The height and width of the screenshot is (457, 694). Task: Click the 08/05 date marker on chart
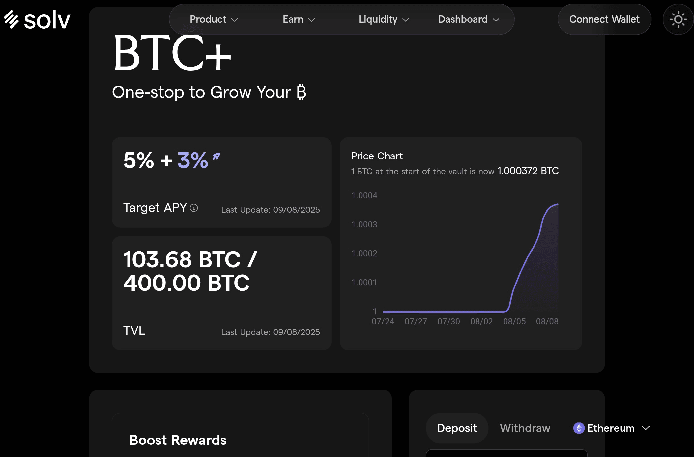point(514,321)
